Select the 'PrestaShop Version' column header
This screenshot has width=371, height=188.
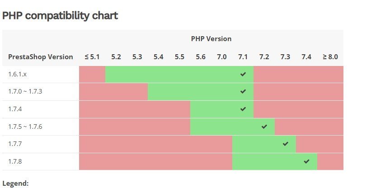coord(41,57)
